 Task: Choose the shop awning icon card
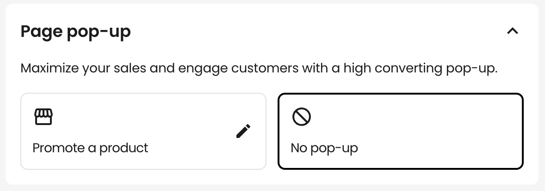[143, 131]
